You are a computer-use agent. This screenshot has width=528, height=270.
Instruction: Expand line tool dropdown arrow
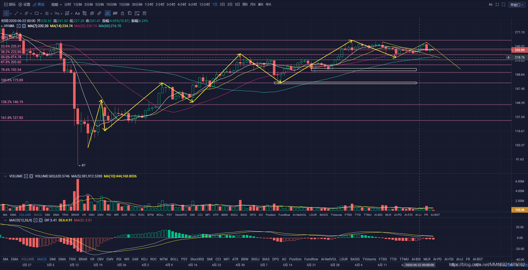(21, 14)
